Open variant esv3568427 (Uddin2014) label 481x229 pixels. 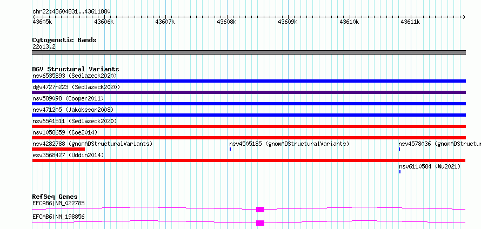tap(68, 155)
